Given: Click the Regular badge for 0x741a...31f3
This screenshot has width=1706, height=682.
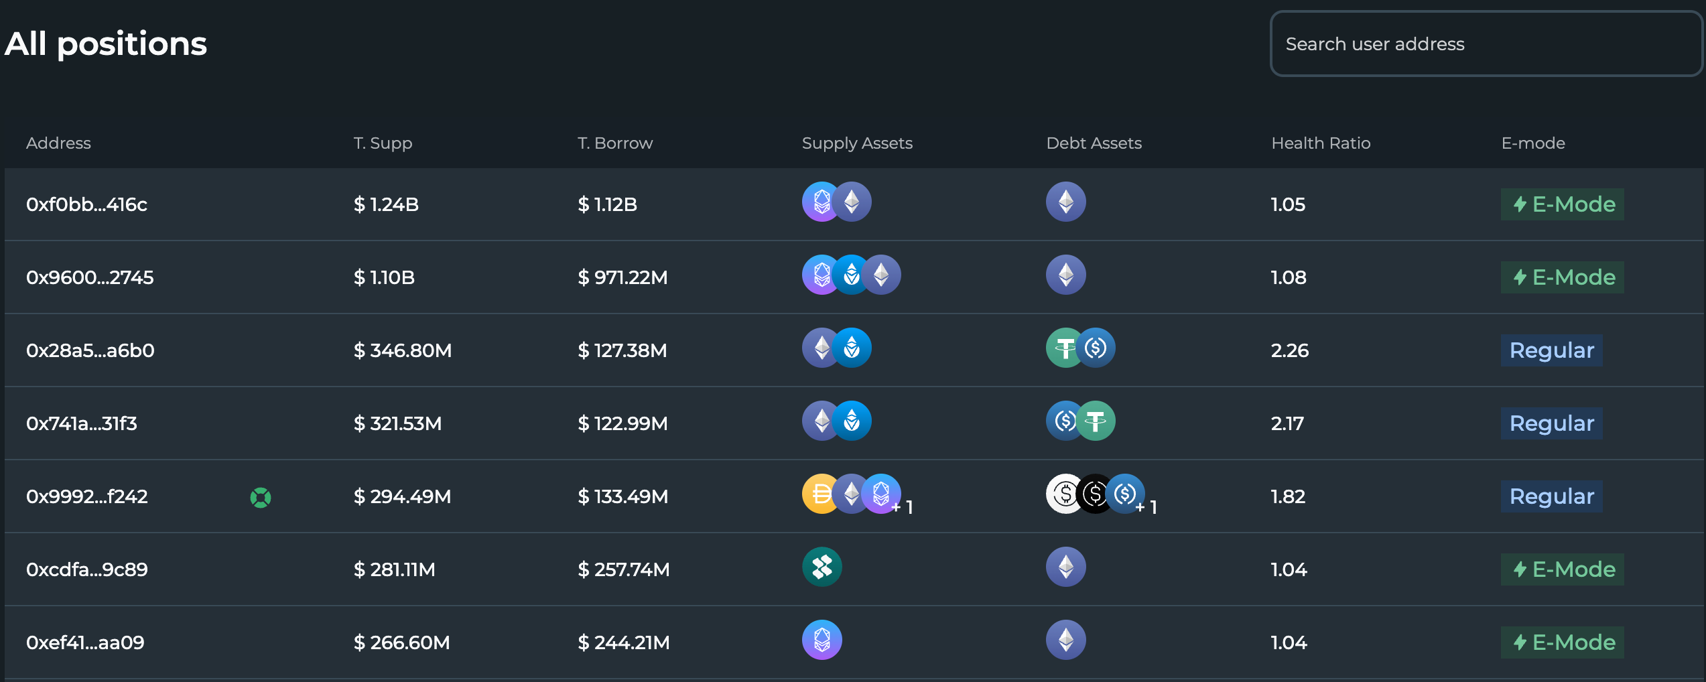Looking at the screenshot, I should pyautogui.click(x=1551, y=423).
